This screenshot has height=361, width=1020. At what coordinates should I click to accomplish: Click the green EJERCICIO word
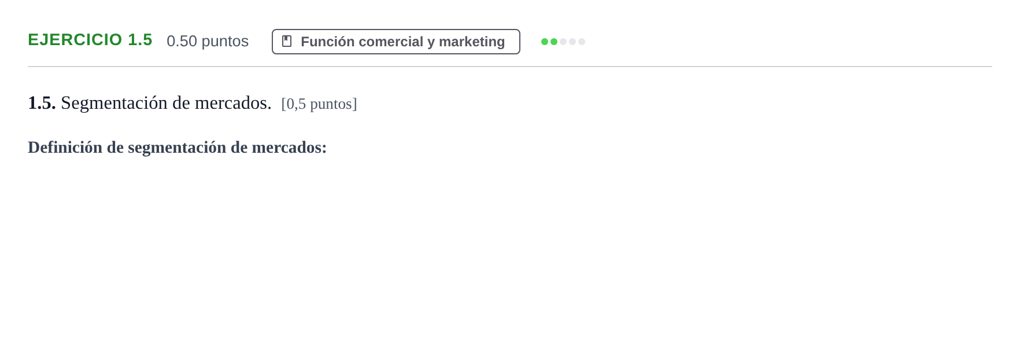(x=75, y=40)
